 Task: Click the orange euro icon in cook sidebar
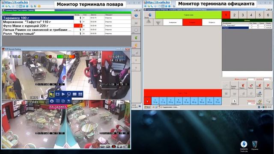[136, 45]
